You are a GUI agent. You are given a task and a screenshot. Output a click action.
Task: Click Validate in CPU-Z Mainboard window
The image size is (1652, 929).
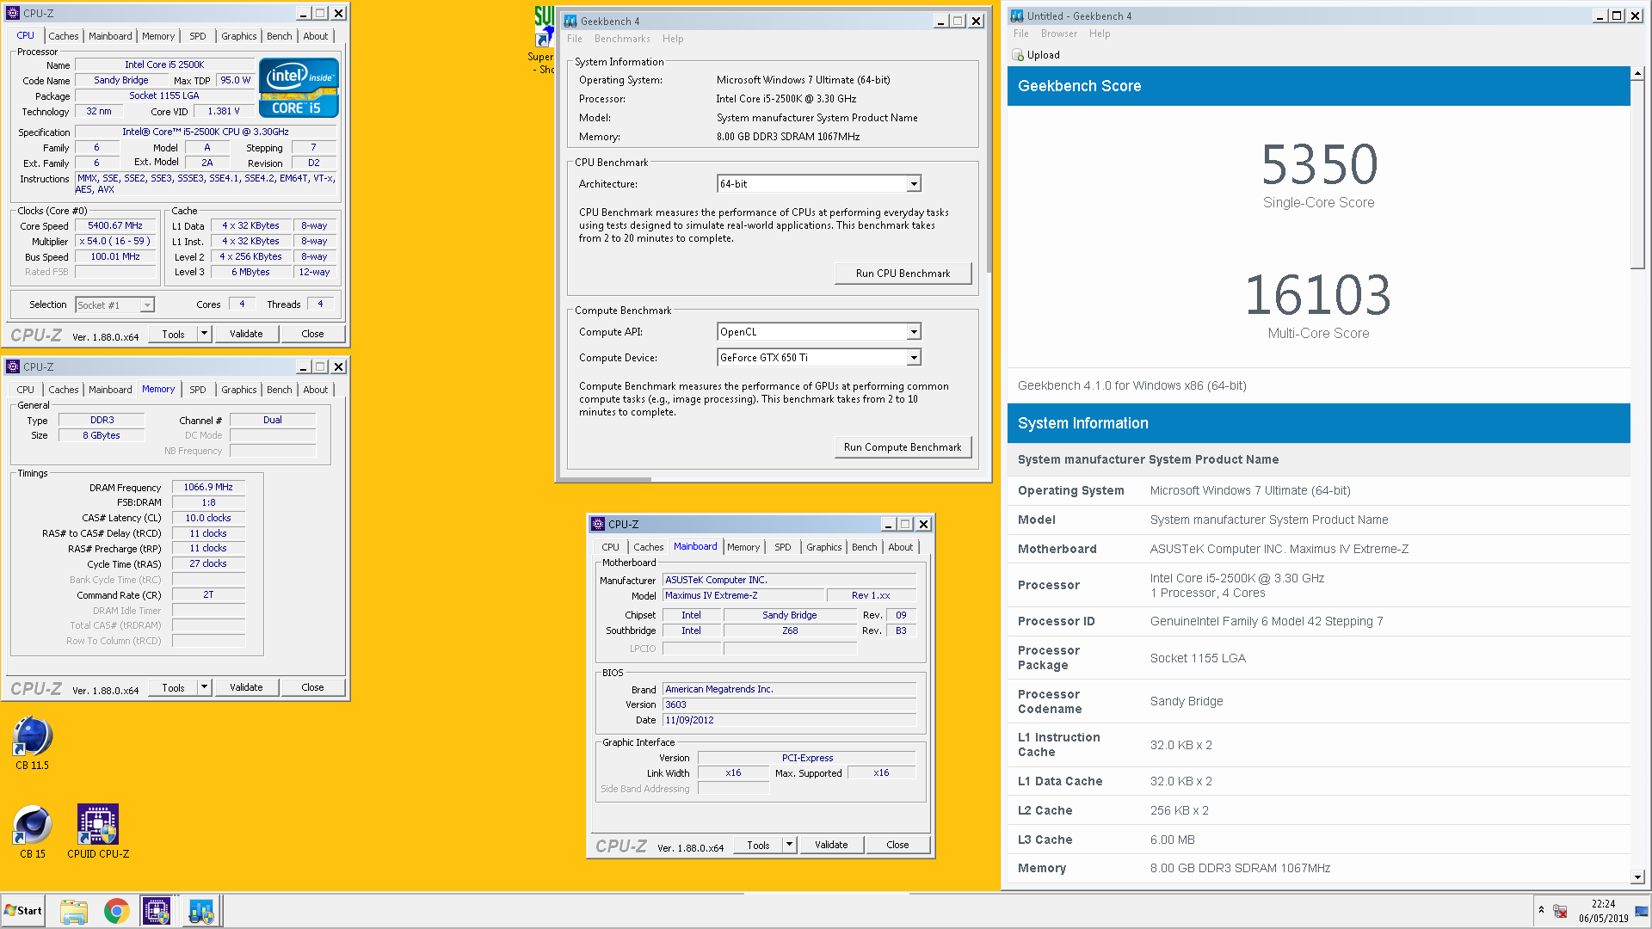point(831,845)
